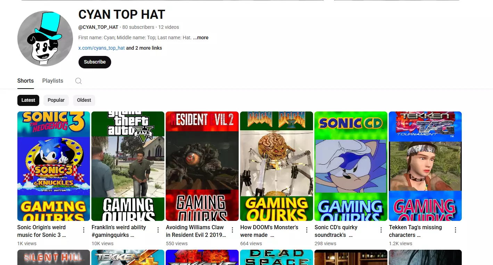
Task: Open the x.com/cyans_top_hat link
Action: 101,48
